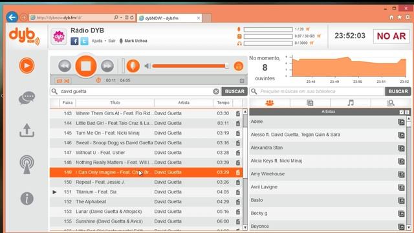Image resolution: width=414 pixels, height=233 pixels.
Task: Adjust the orange volume slider
Action: click(x=190, y=66)
